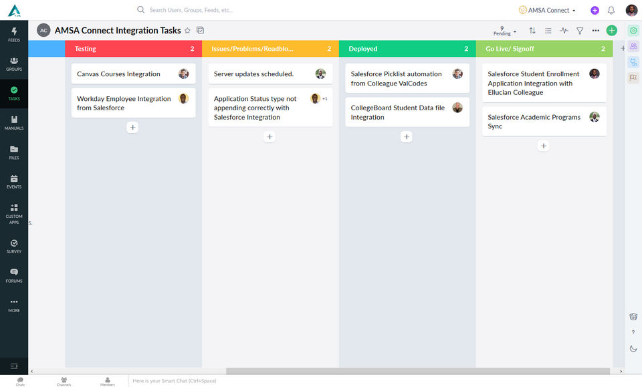Click green plus add task button
This screenshot has height=387, width=642.
coord(612,30)
